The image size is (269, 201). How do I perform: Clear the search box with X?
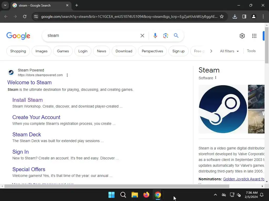pyautogui.click(x=142, y=36)
